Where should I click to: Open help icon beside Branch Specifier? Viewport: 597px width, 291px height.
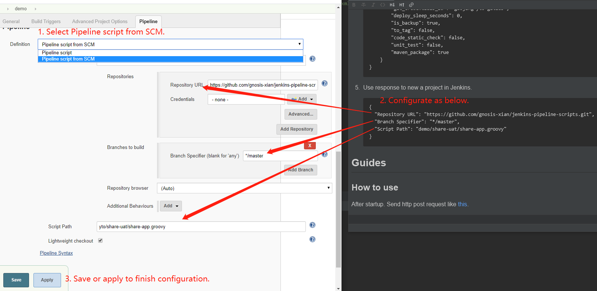point(325,154)
